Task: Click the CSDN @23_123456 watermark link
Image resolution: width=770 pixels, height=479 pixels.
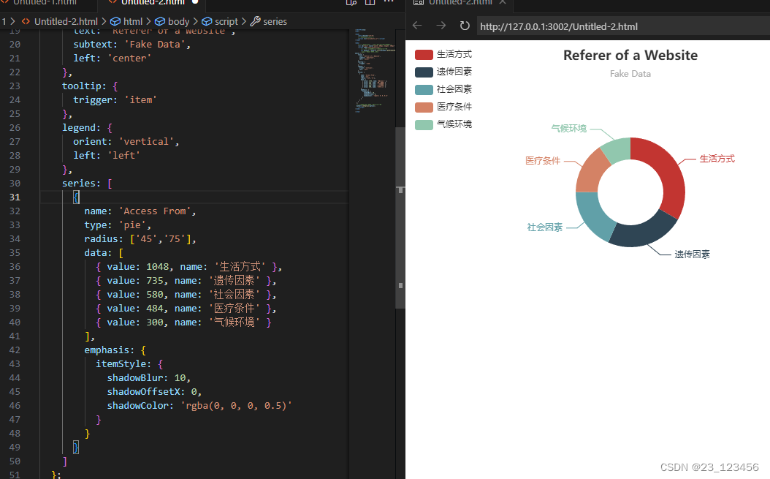Action: point(709,467)
